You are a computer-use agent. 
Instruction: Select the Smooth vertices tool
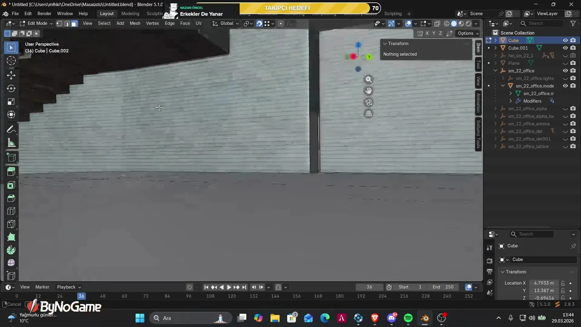[x=11, y=263]
